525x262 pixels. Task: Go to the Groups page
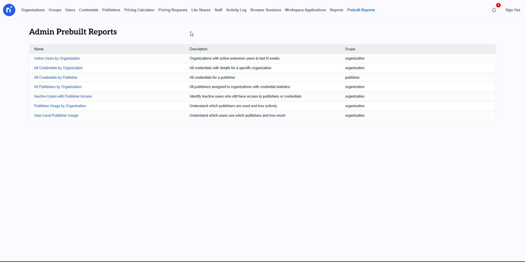pyautogui.click(x=55, y=10)
